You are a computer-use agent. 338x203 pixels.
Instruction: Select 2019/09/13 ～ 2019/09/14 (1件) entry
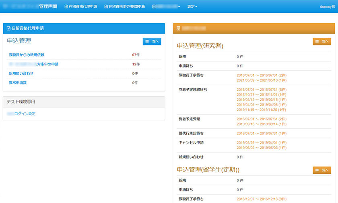(261, 124)
